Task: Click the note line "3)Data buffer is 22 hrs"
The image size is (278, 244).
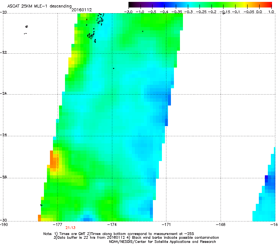Action: pos(136,238)
